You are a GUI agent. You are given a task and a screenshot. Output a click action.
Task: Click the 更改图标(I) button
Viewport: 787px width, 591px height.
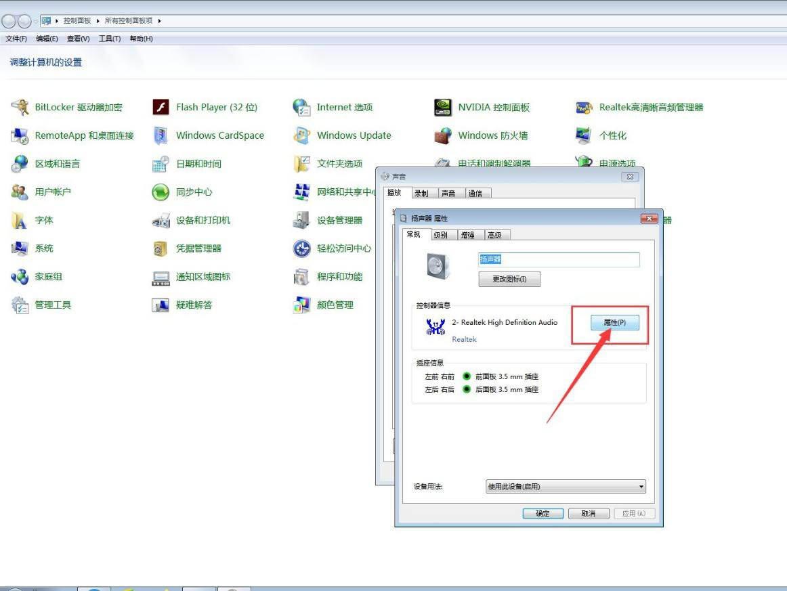[x=509, y=279]
